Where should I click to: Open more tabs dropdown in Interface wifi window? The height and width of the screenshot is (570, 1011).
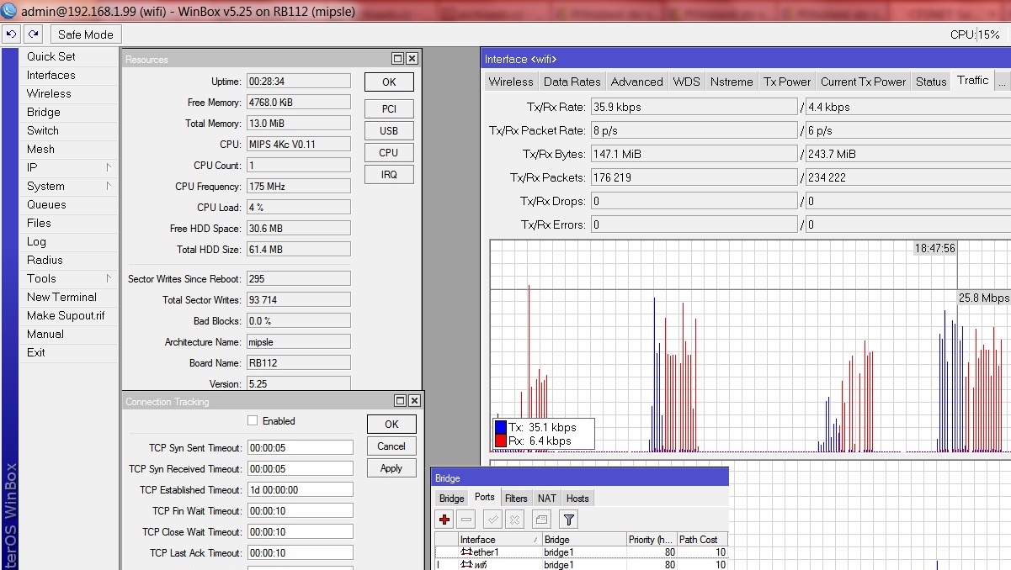pos(1001,82)
